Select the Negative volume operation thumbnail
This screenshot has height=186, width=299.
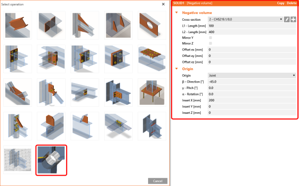click(x=51, y=160)
